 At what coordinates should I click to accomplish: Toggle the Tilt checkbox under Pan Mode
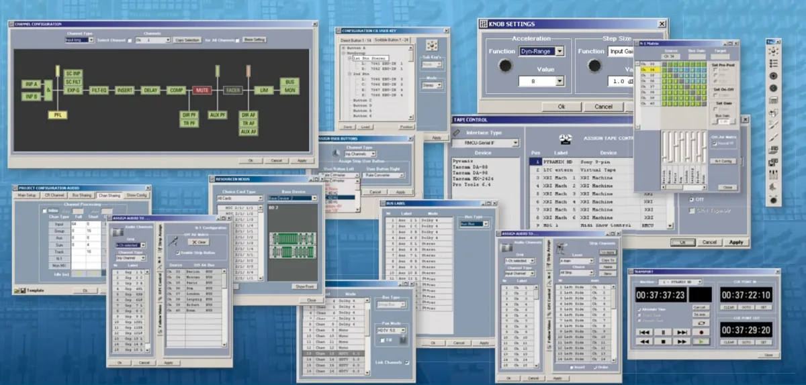[382, 340]
